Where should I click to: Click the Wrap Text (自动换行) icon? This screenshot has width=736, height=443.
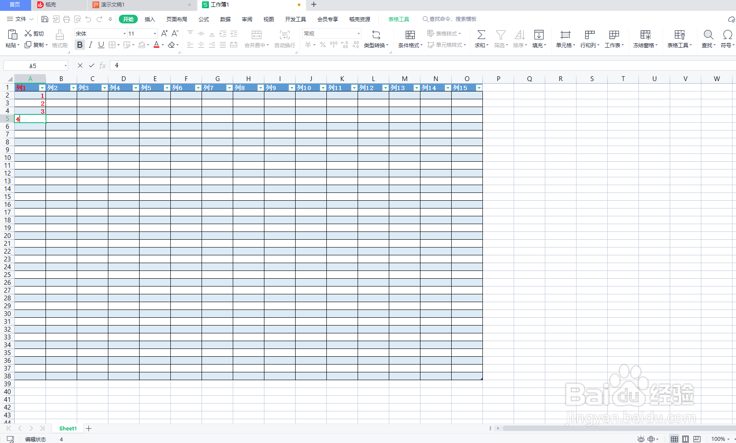(285, 35)
